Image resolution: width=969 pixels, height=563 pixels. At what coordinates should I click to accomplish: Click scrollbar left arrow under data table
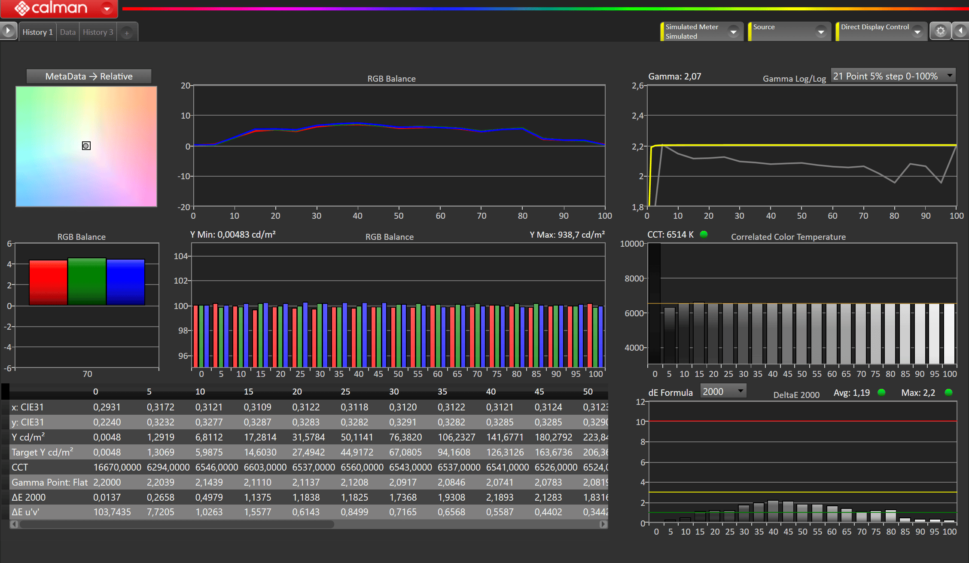(x=14, y=524)
